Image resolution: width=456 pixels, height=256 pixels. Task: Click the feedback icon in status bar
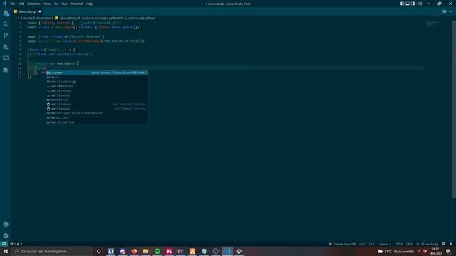click(x=444, y=244)
